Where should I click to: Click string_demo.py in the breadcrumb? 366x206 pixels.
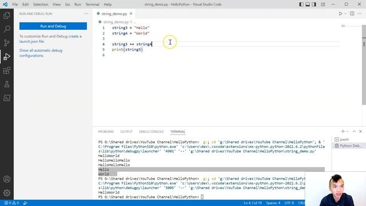coord(116,22)
